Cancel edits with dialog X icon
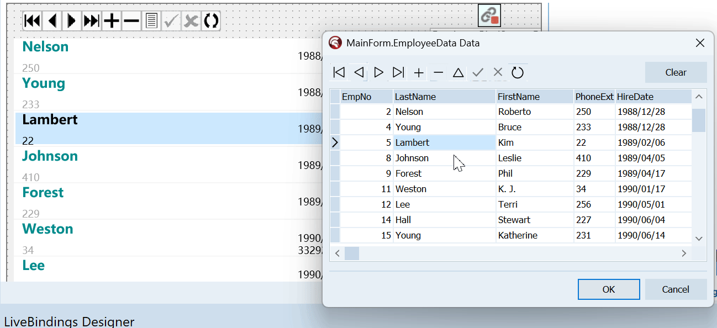The height and width of the screenshot is (328, 717). [498, 72]
